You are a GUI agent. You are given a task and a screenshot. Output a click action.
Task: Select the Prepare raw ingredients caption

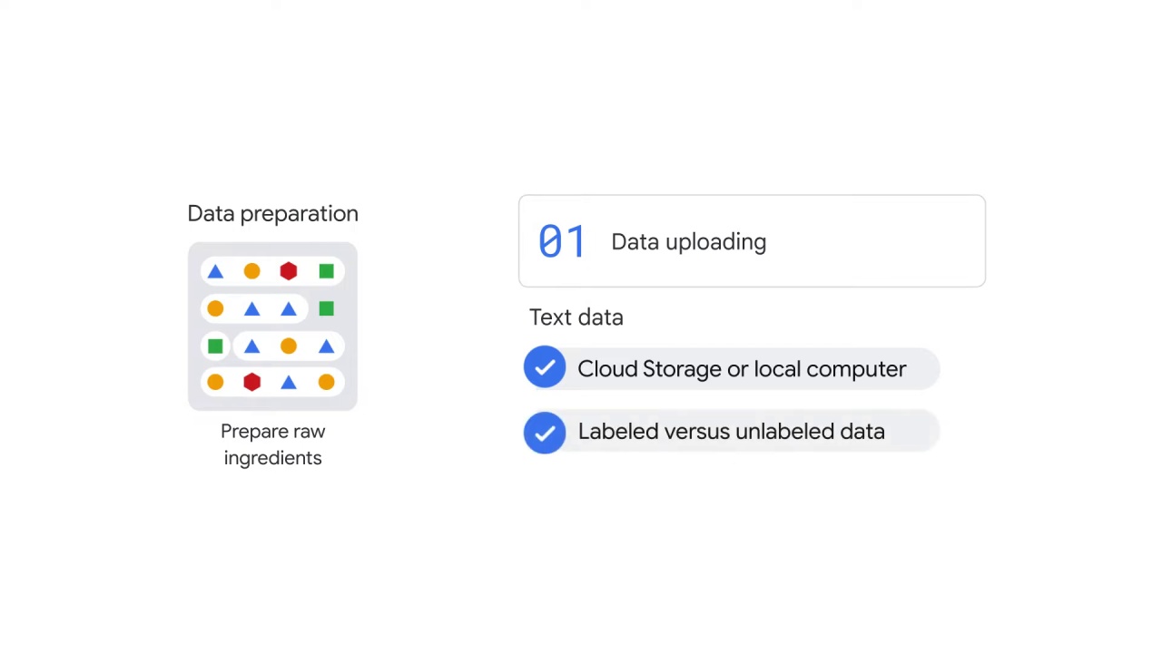(272, 444)
